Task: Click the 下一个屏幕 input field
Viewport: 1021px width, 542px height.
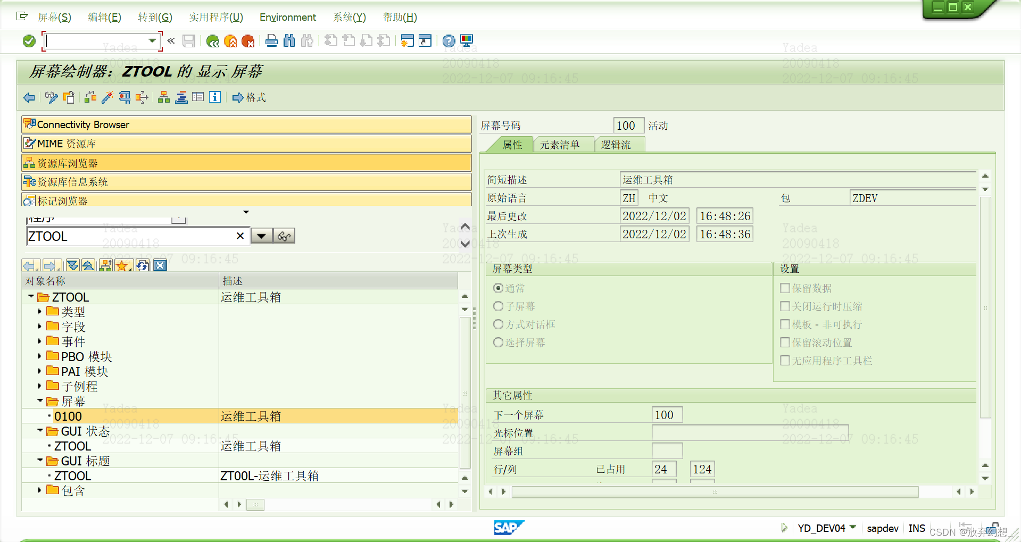Action: [x=667, y=415]
